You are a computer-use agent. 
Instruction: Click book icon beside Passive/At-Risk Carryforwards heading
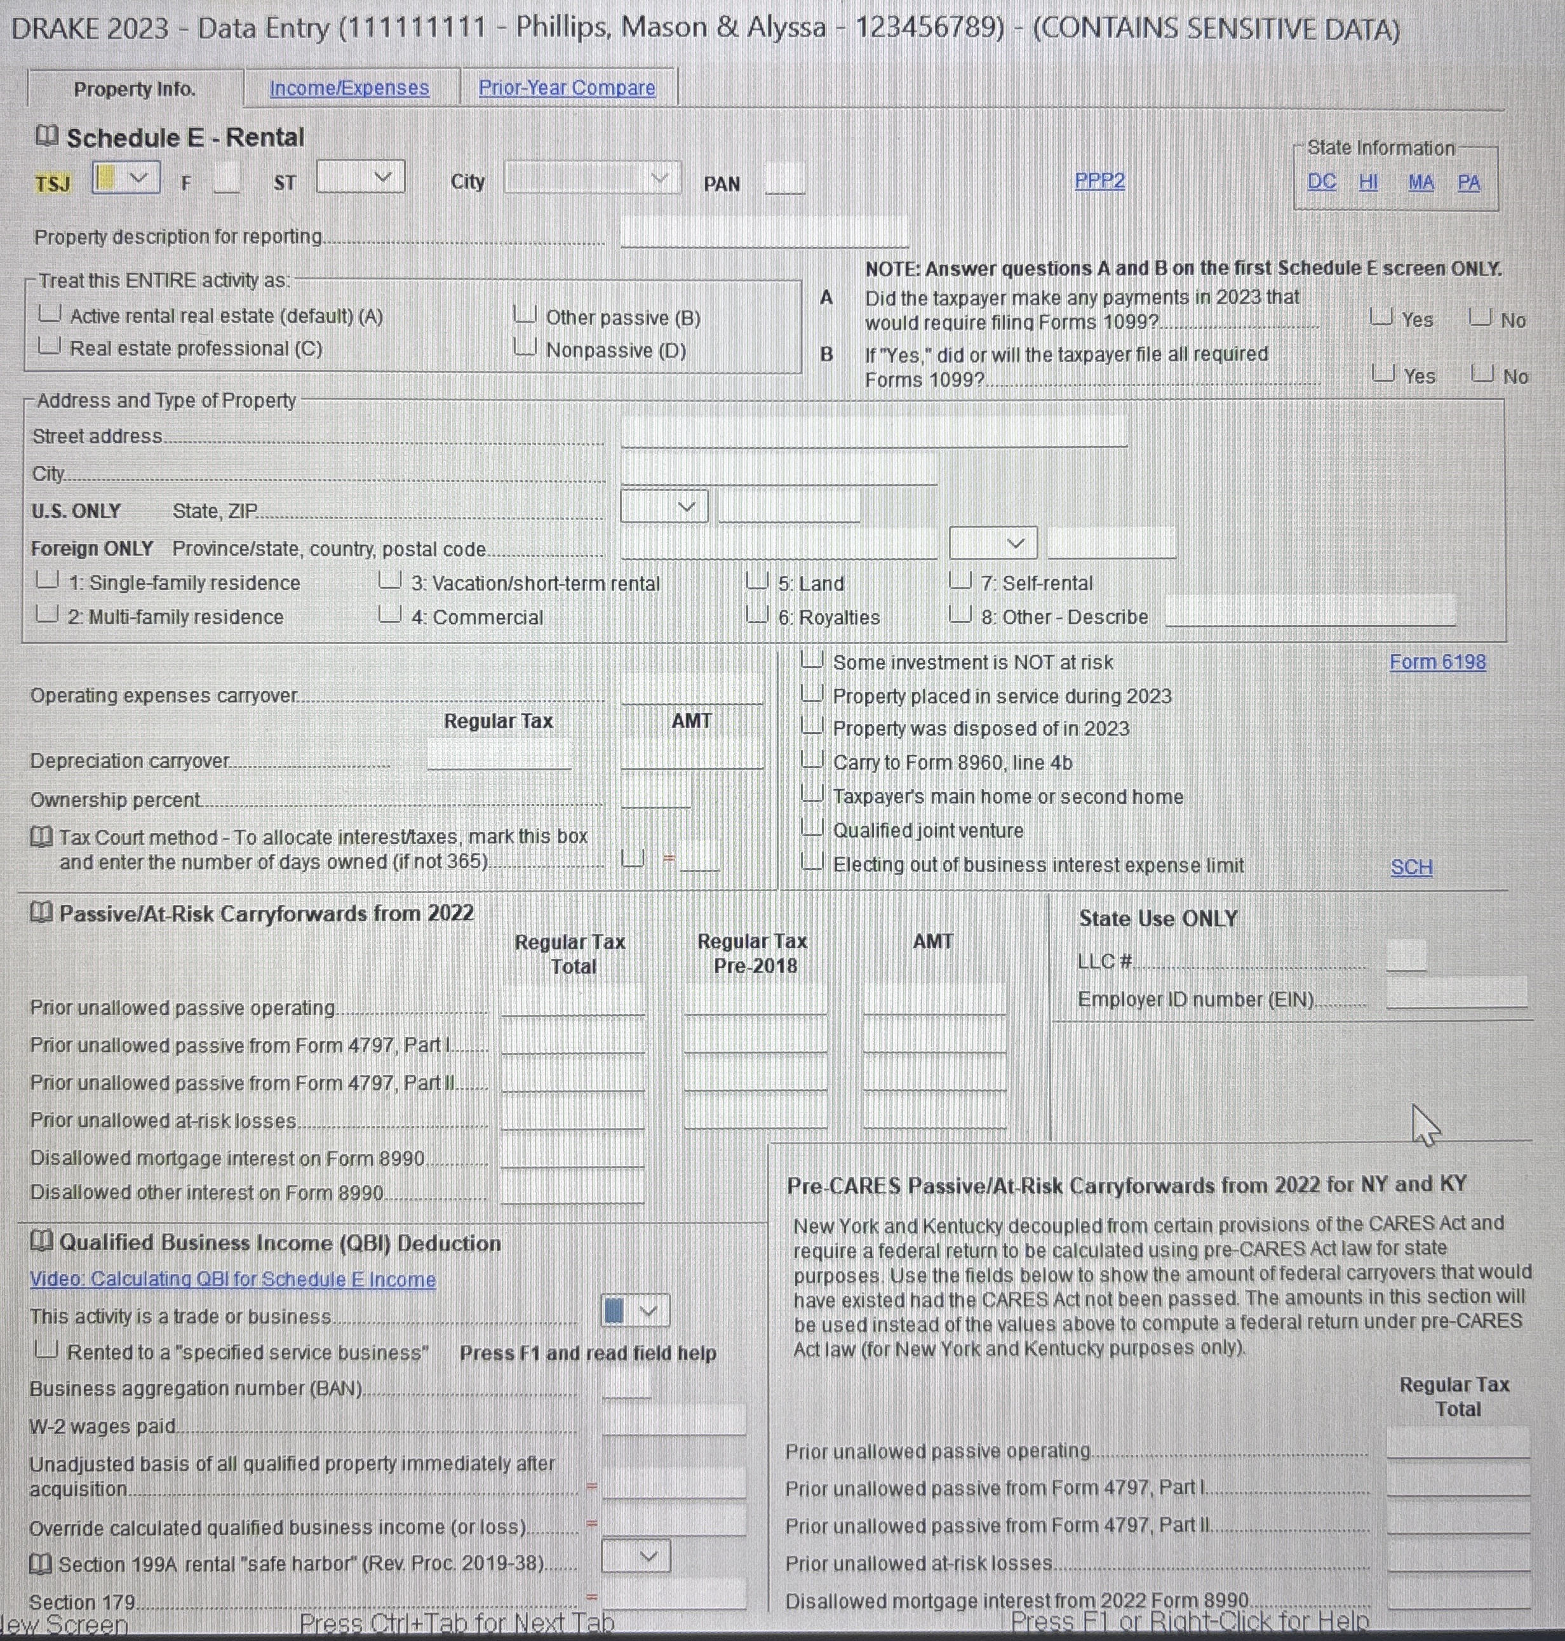click(41, 912)
